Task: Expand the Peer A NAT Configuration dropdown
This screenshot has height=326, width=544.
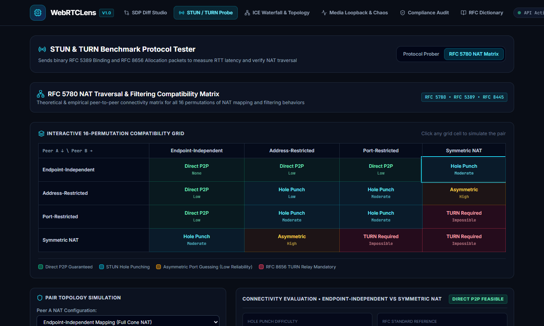Action: tap(128, 322)
